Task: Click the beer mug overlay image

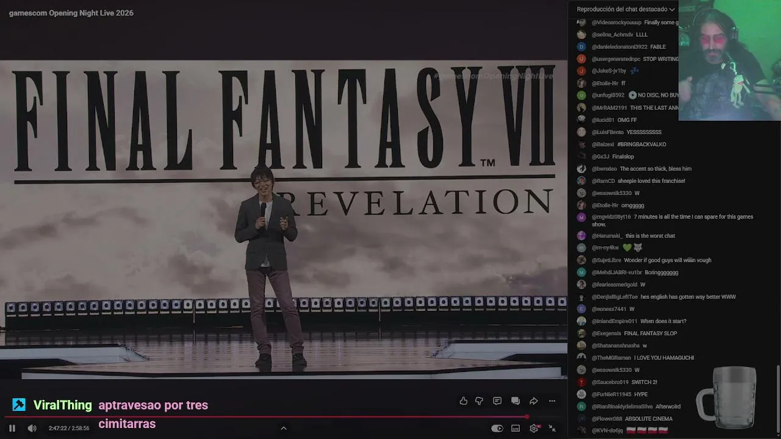Action: pos(727,398)
